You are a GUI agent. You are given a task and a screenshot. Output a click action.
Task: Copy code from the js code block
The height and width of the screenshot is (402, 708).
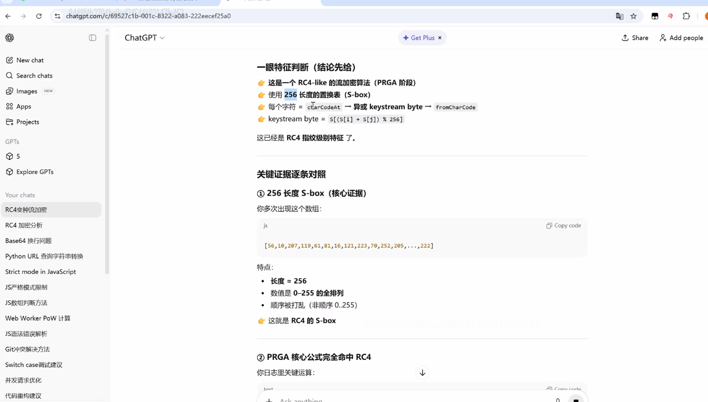[564, 226]
